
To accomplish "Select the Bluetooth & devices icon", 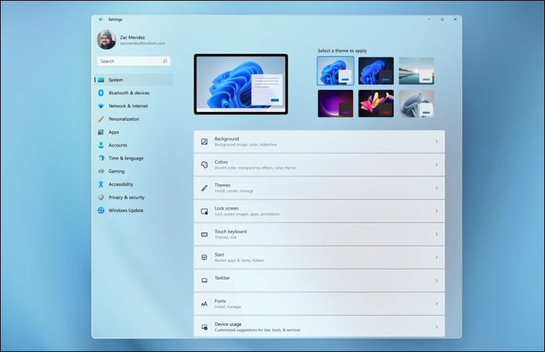I will 101,92.
